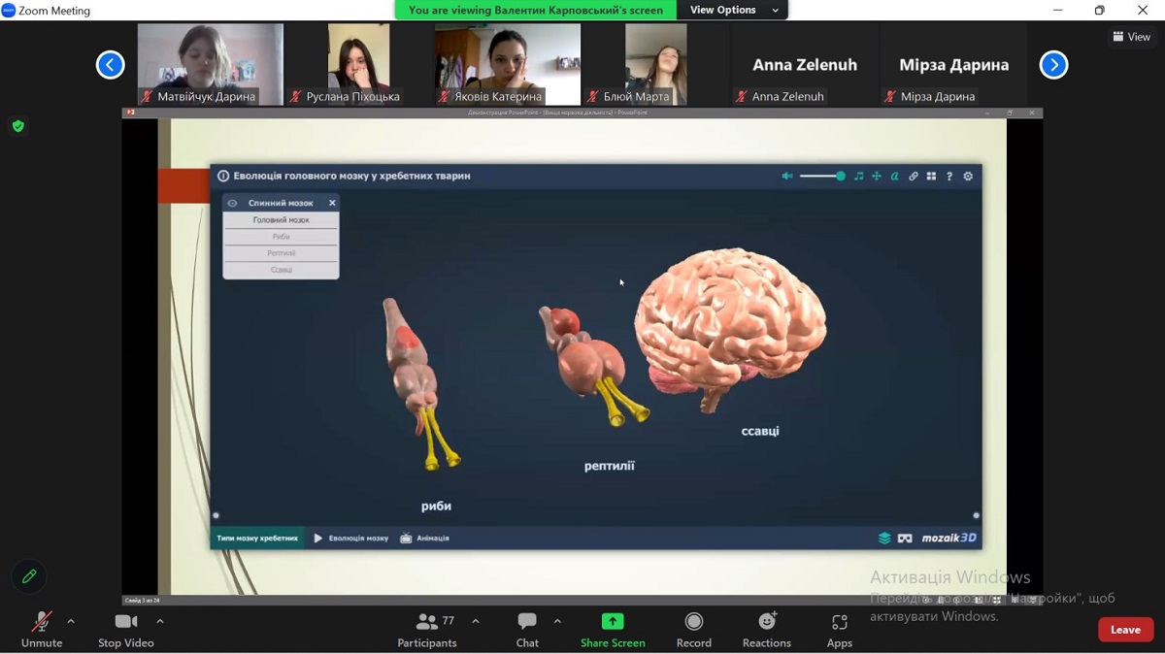
Task: Click the move arrows icon in mozaik3D
Action: click(x=877, y=177)
